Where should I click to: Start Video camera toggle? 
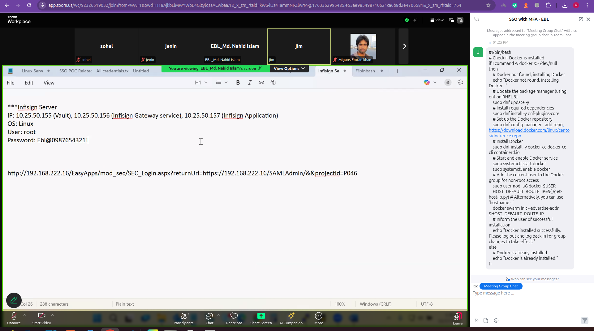(41, 316)
